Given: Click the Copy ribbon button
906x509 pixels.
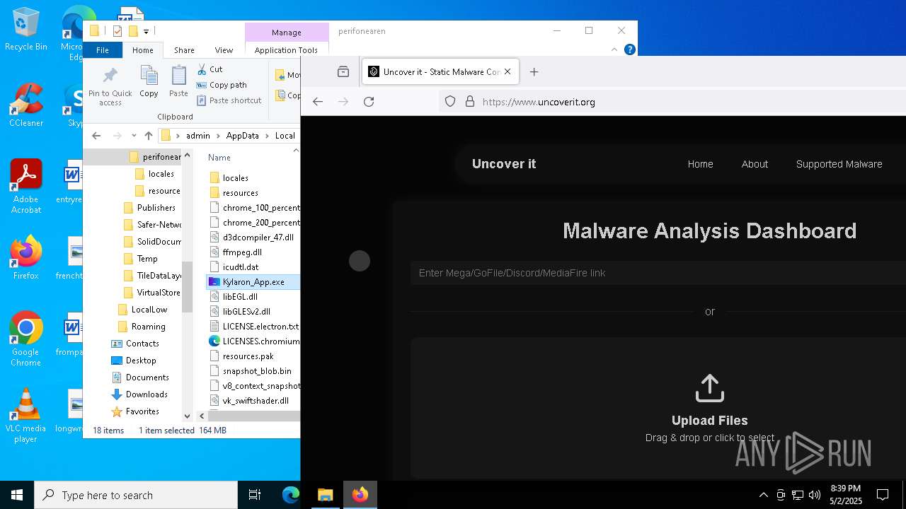Looking at the screenshot, I should click(x=149, y=82).
